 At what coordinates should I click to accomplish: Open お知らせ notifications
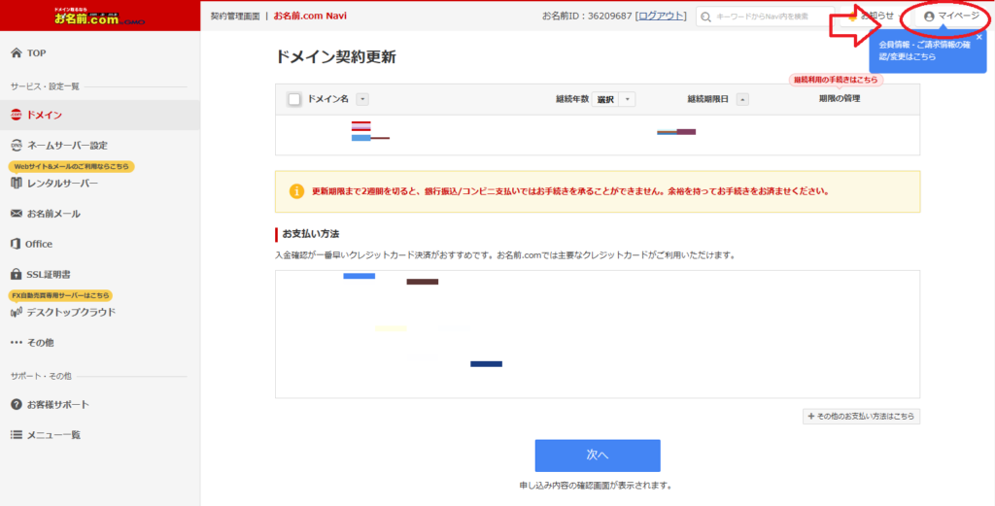(871, 17)
